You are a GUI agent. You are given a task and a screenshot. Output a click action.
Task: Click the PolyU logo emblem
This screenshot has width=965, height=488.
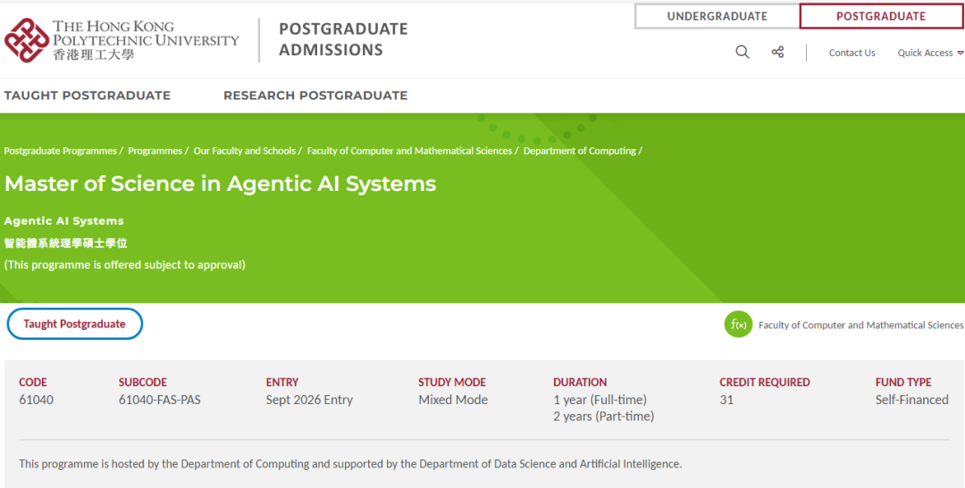26,40
